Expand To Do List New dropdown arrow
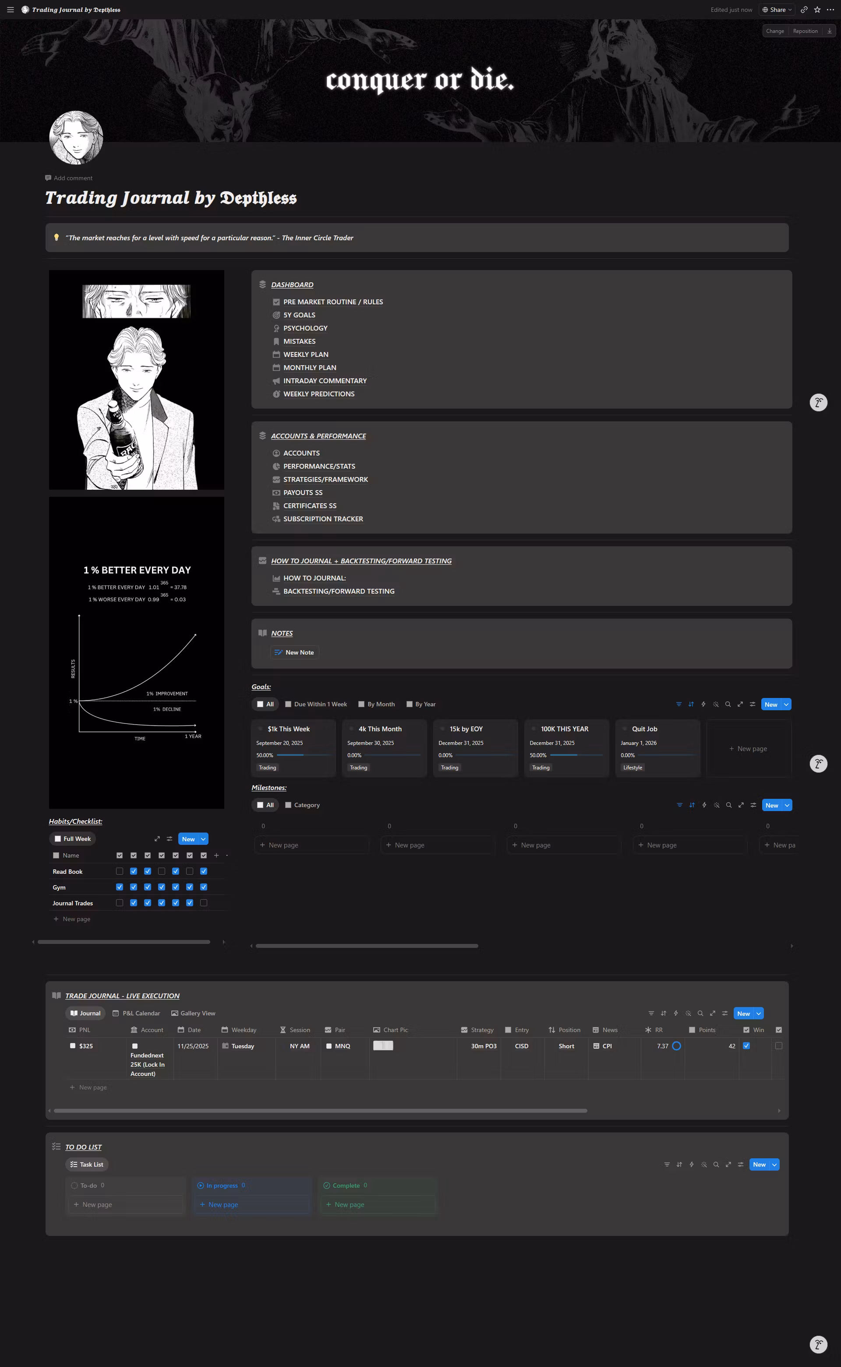The width and height of the screenshot is (841, 1367). click(774, 1164)
